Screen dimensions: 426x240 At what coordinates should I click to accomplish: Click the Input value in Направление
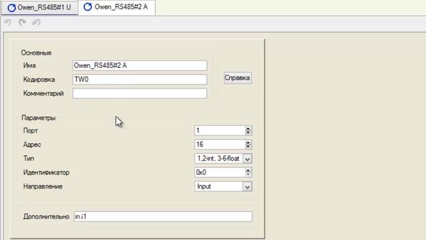(x=204, y=187)
